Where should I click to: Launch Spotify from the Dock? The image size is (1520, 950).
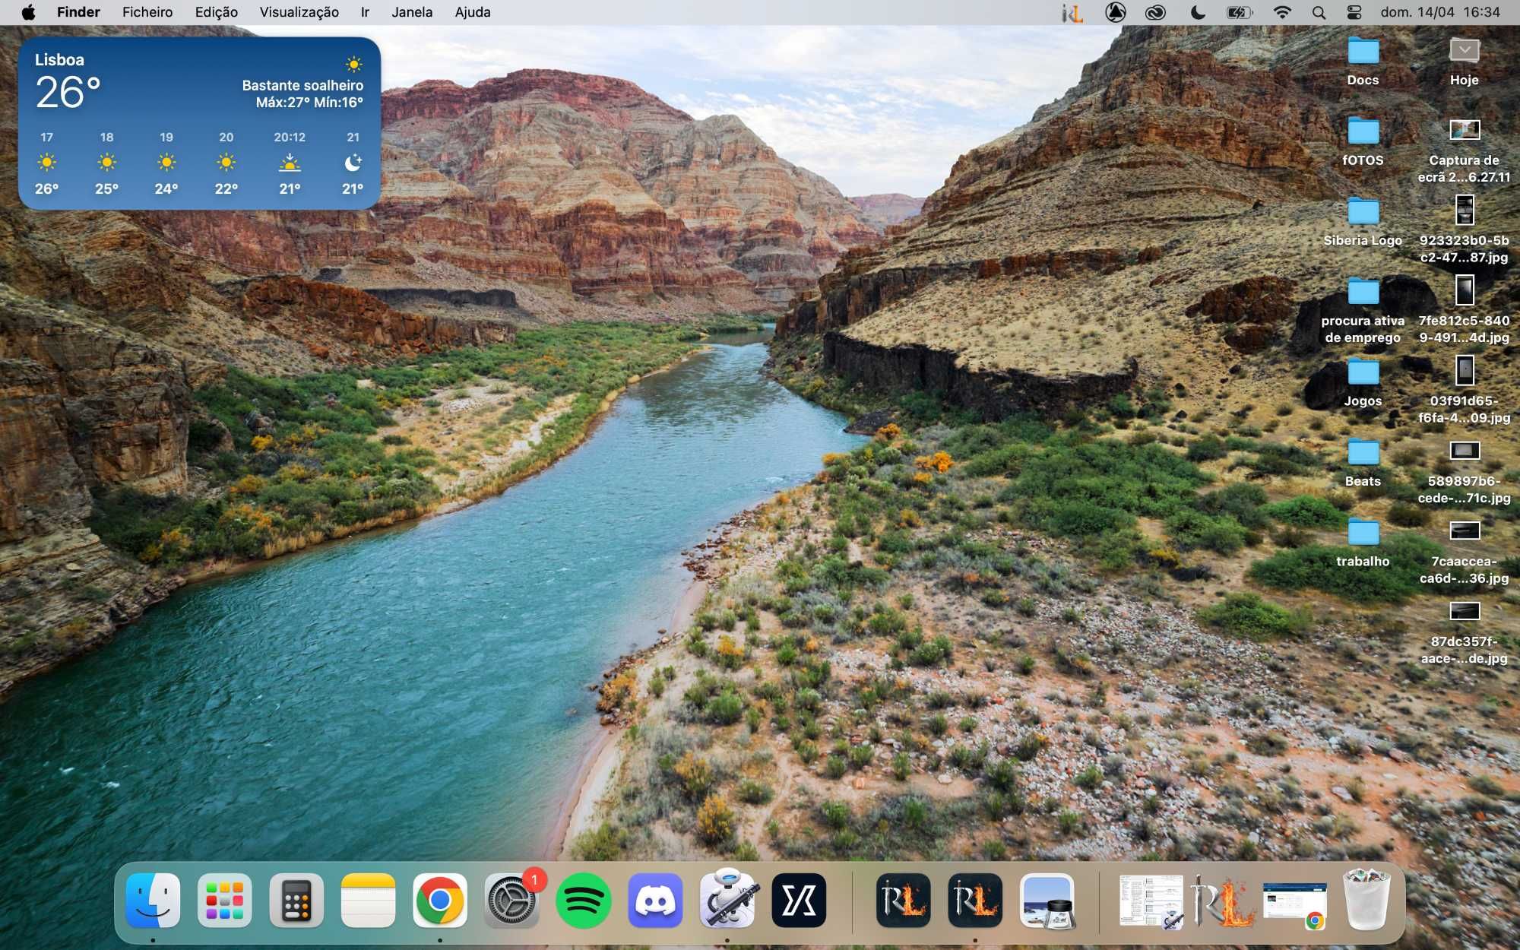(x=584, y=901)
